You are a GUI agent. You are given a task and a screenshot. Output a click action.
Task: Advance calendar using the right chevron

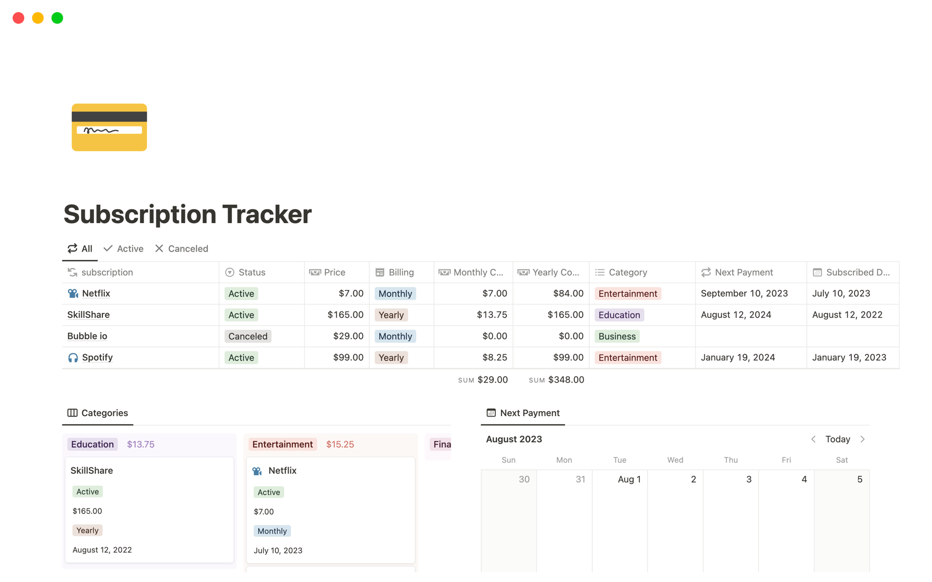(x=863, y=439)
